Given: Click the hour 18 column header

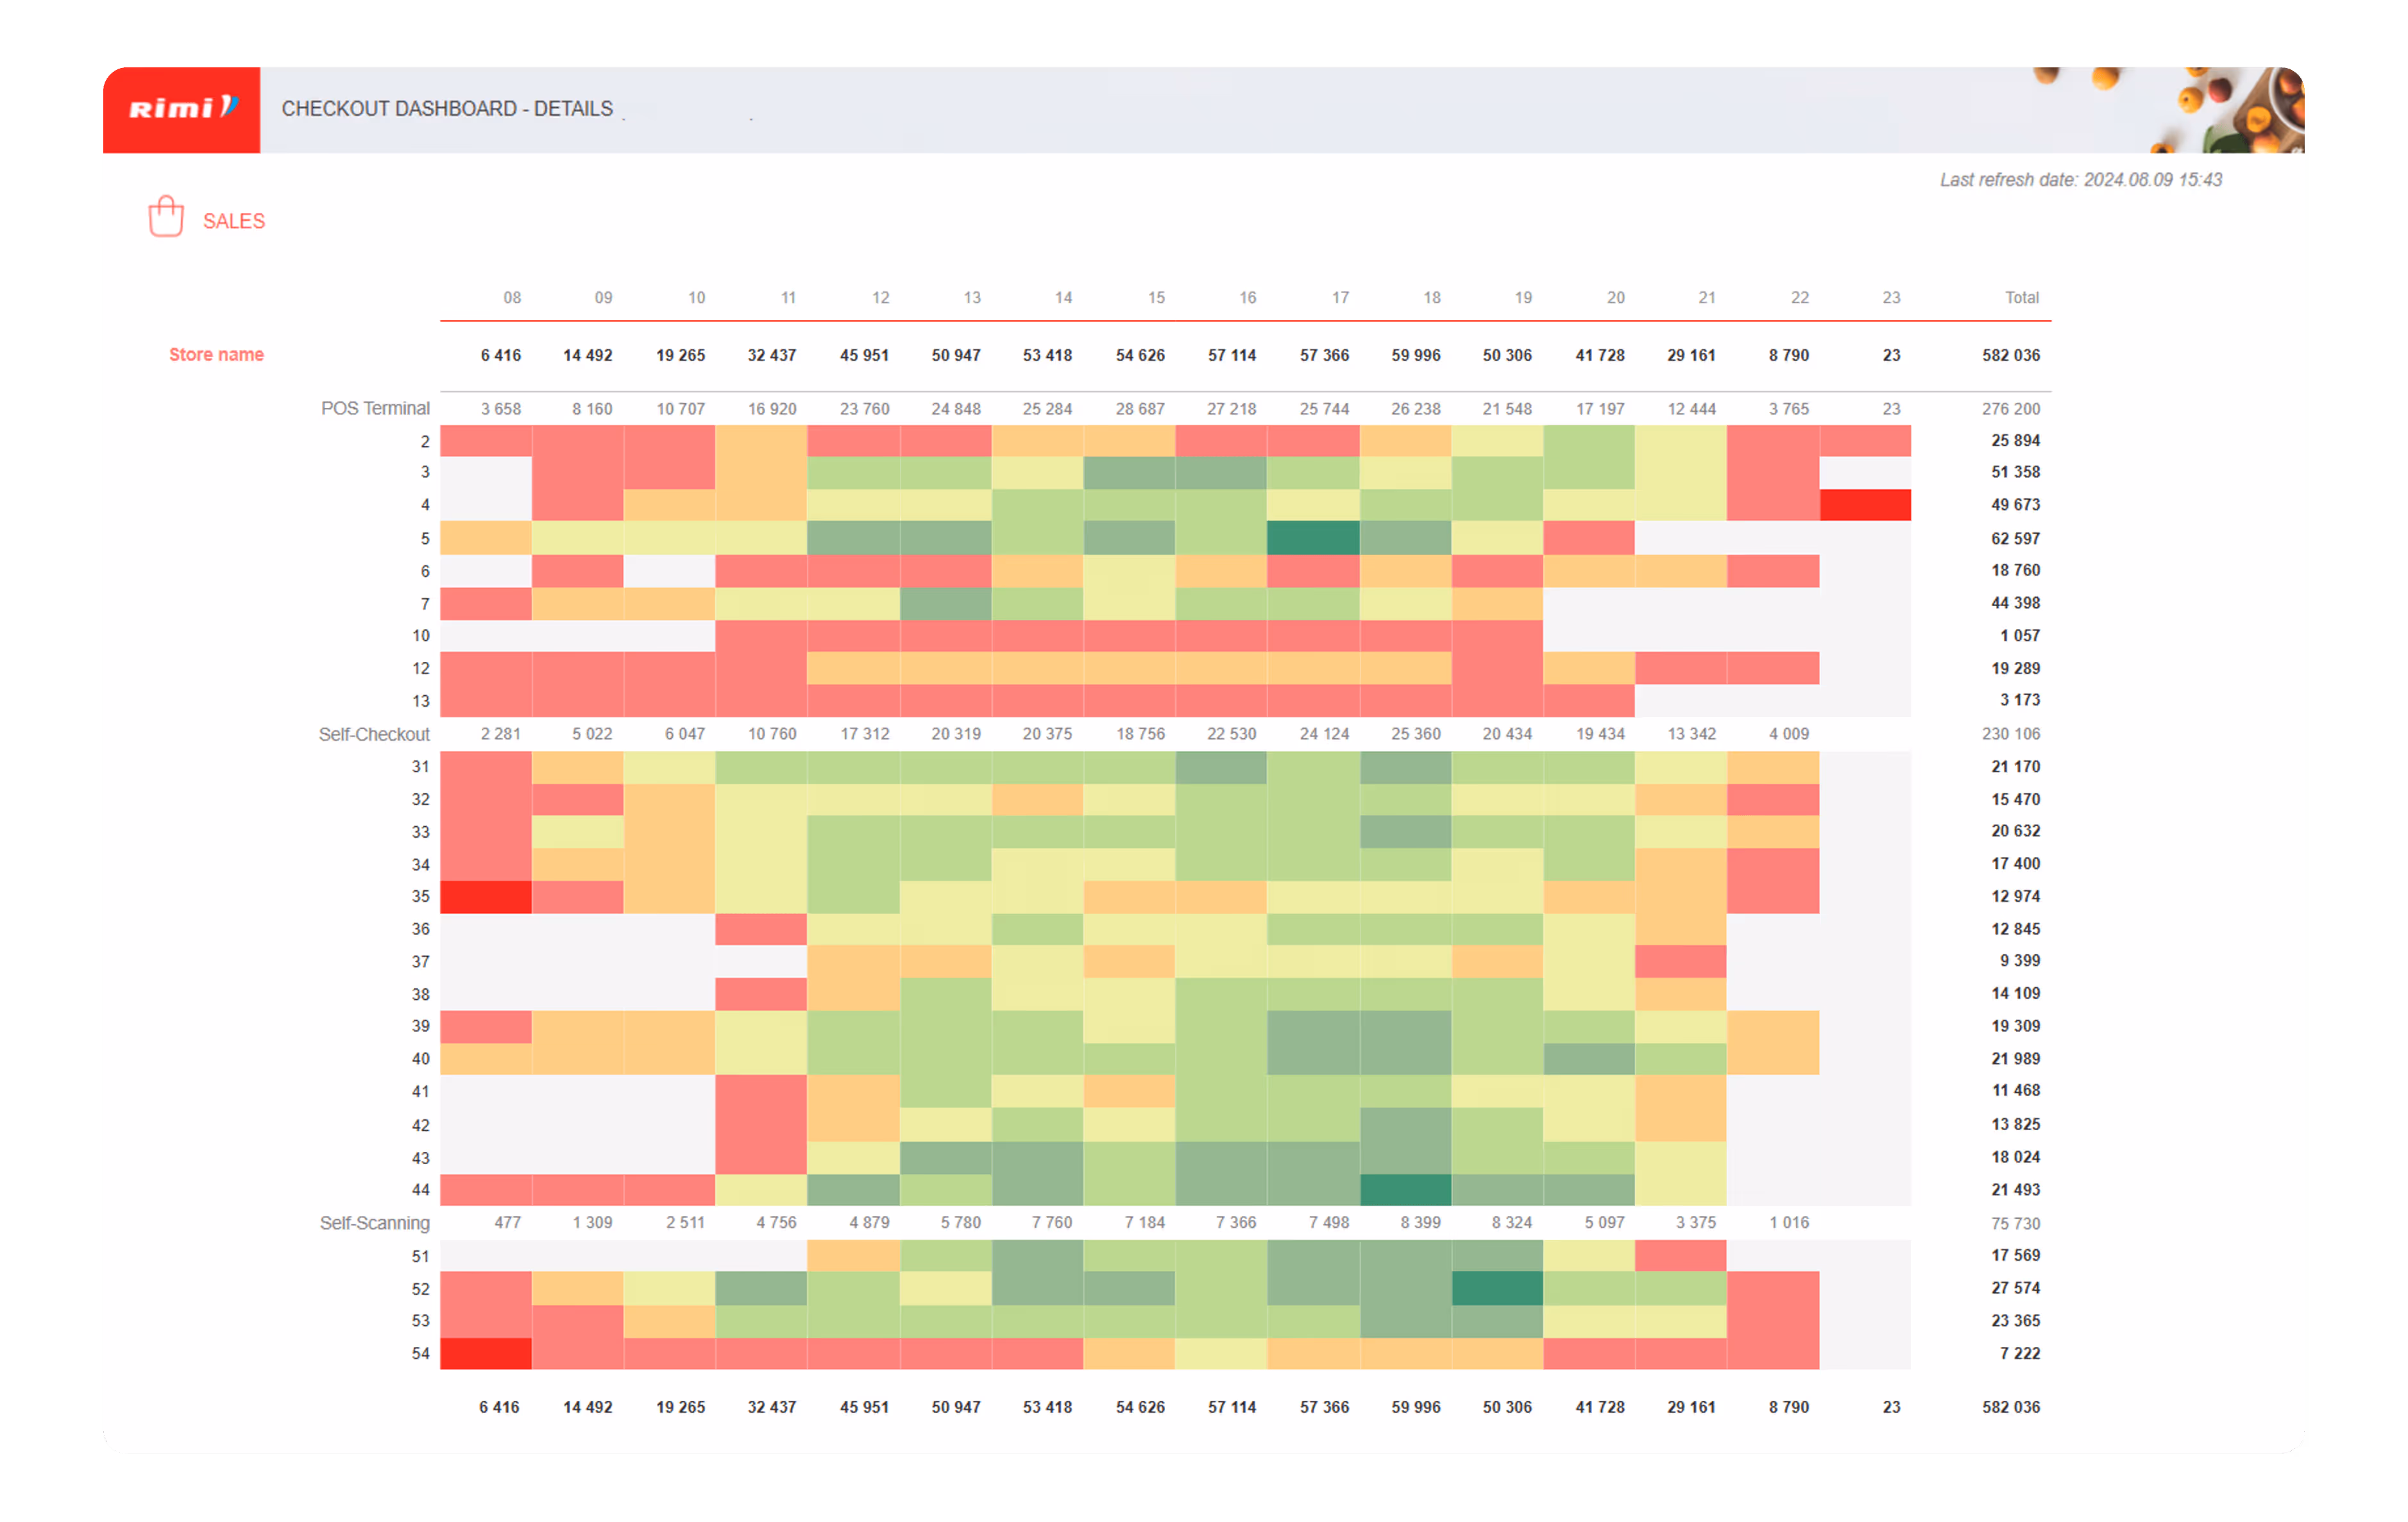Looking at the screenshot, I should click(x=1432, y=297).
